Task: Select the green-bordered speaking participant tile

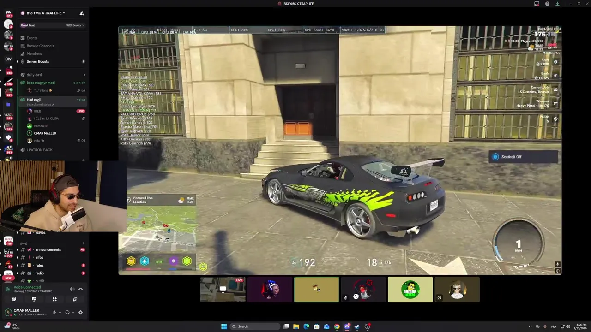Action: (x=317, y=290)
